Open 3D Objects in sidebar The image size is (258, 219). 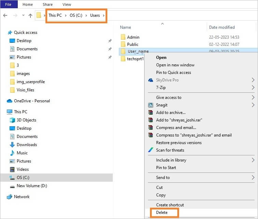click(27, 120)
